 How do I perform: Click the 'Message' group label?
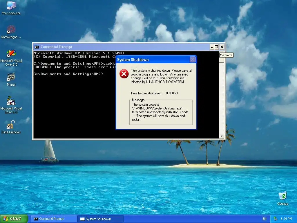138,100
